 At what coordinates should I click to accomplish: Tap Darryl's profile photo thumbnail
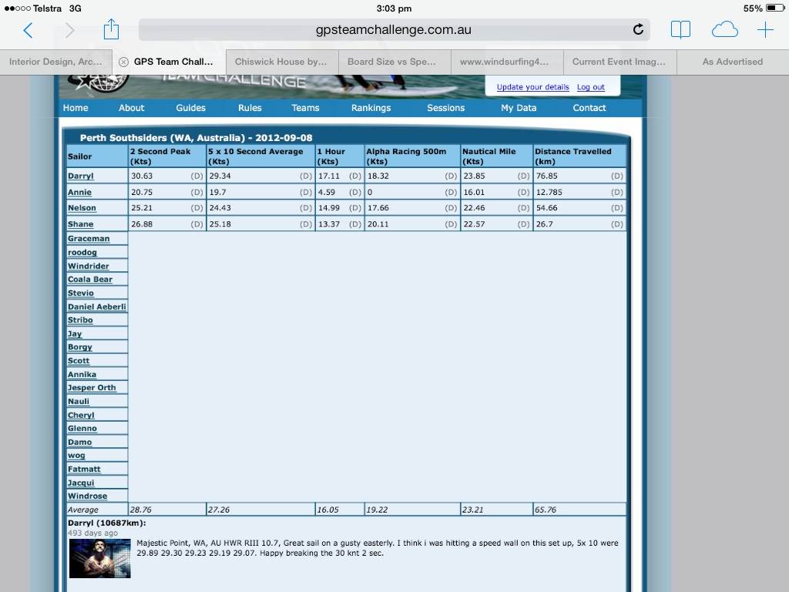point(99,558)
